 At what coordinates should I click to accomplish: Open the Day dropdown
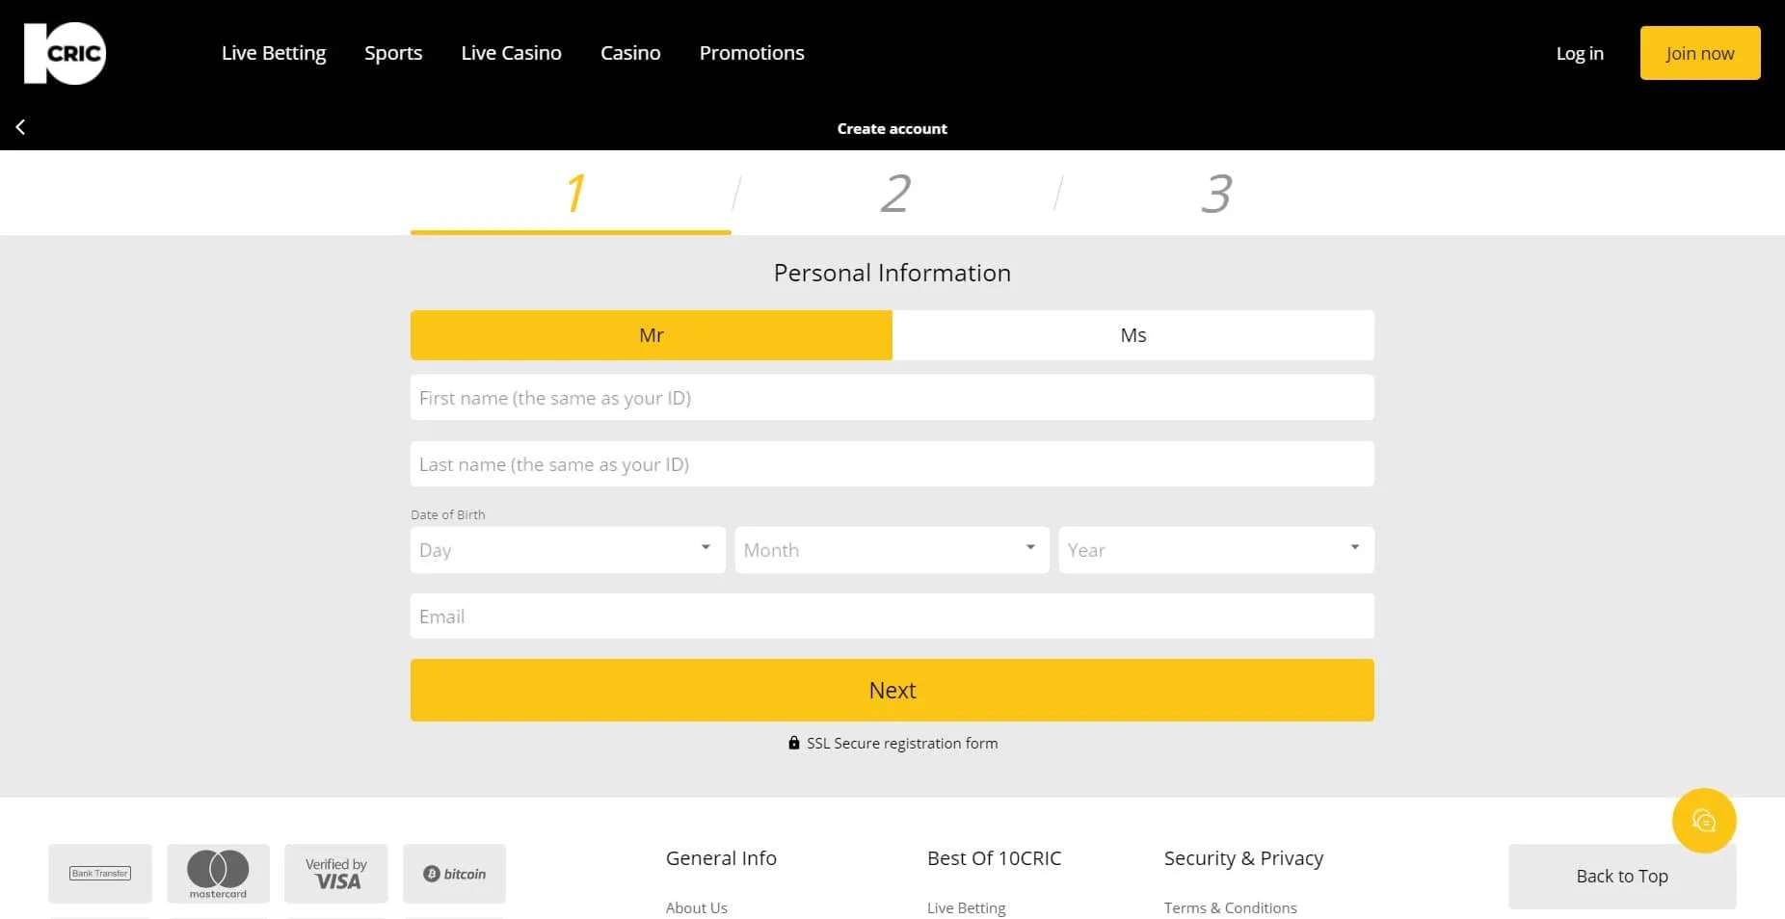click(568, 550)
